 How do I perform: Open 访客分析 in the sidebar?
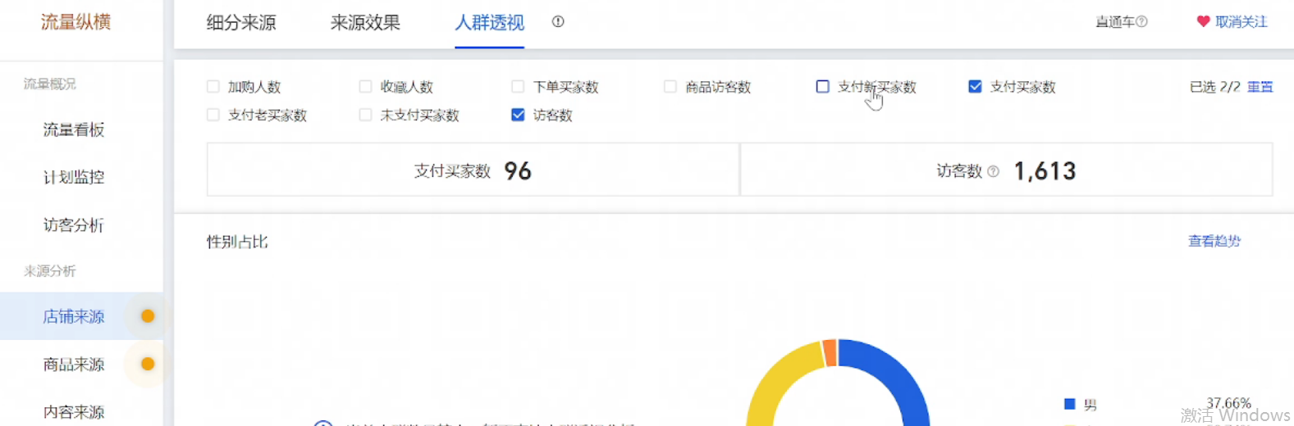tap(74, 224)
